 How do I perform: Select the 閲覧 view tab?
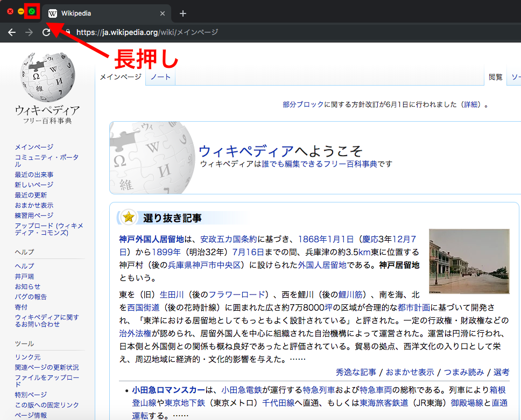[495, 77]
